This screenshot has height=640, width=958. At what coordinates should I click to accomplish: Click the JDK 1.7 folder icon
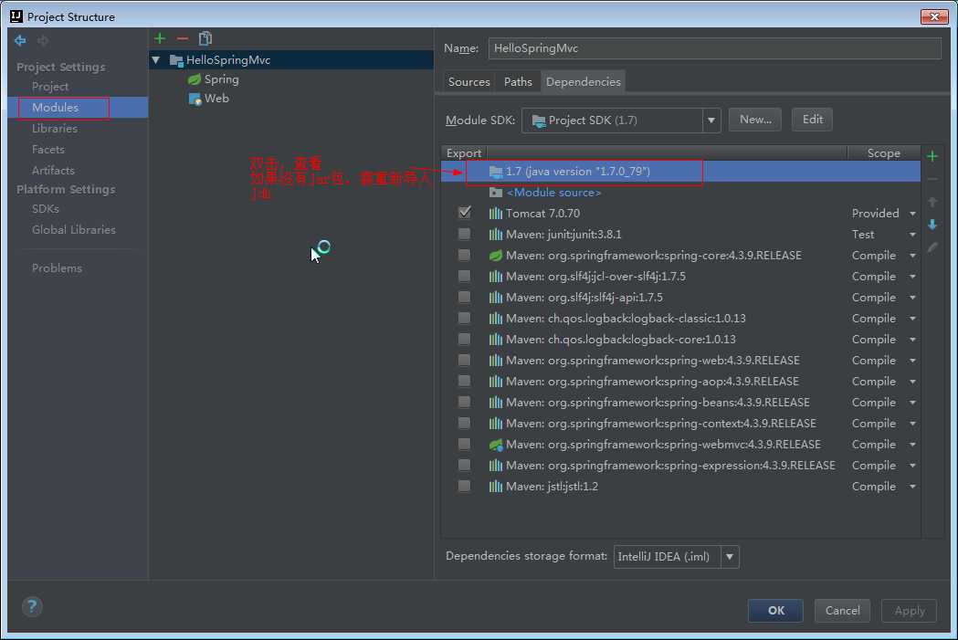coord(496,172)
